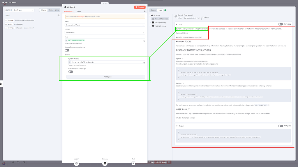Click the first Testing Memory database icon

pyautogui.click(x=153, y=22)
